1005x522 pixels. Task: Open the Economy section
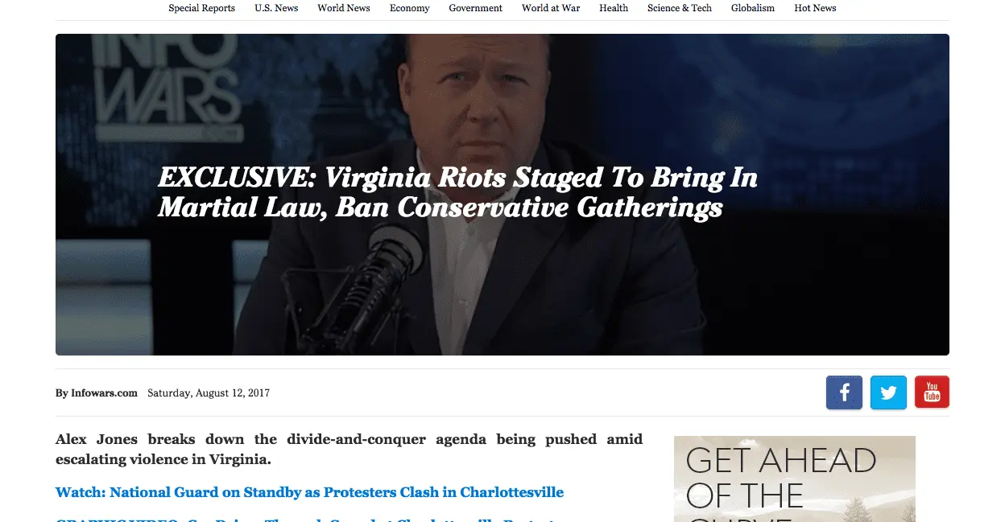click(x=410, y=8)
